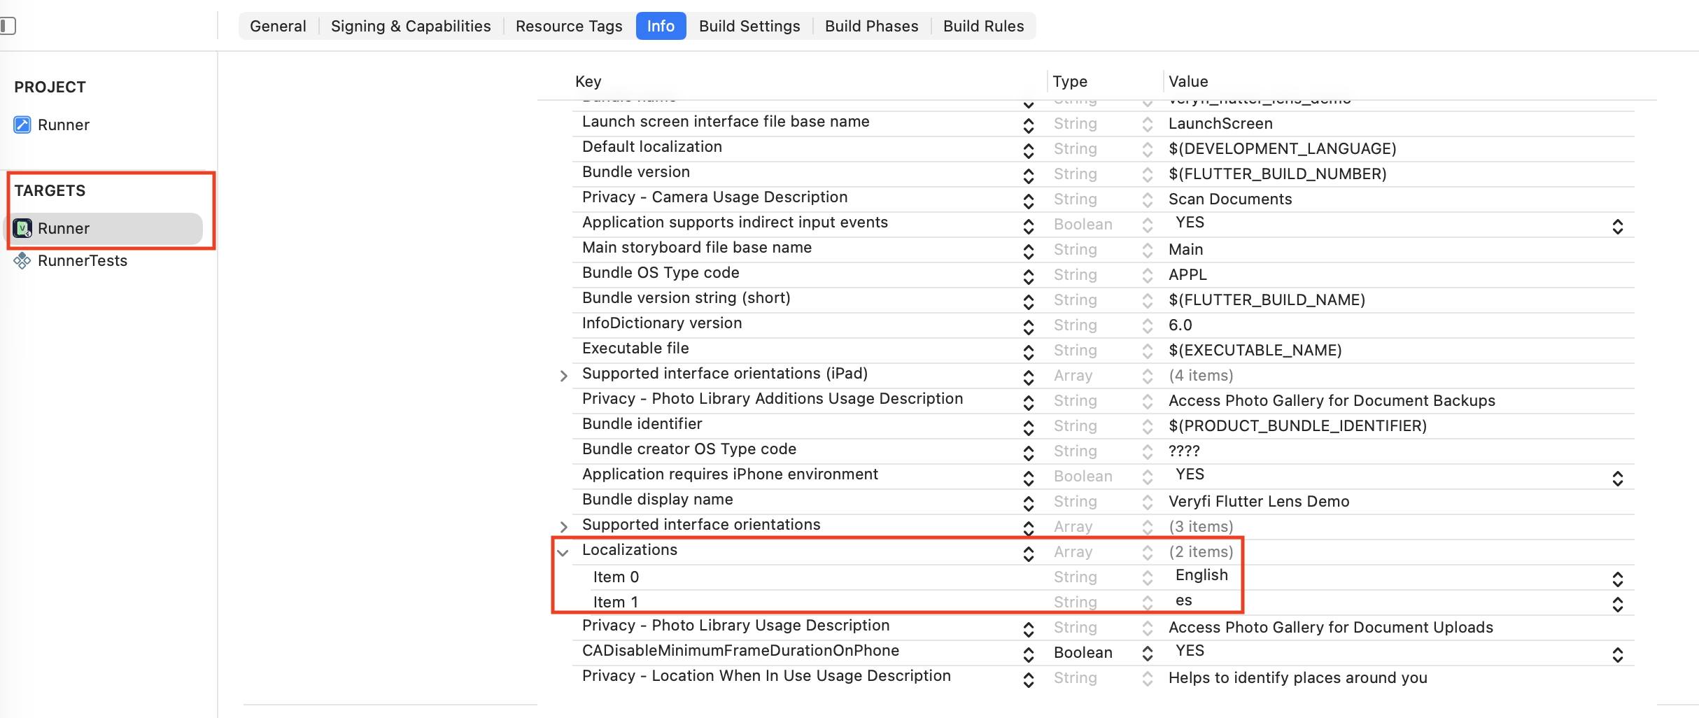The height and width of the screenshot is (718, 1699).
Task: Open the English value dropdown for Item 0
Action: tap(1618, 579)
